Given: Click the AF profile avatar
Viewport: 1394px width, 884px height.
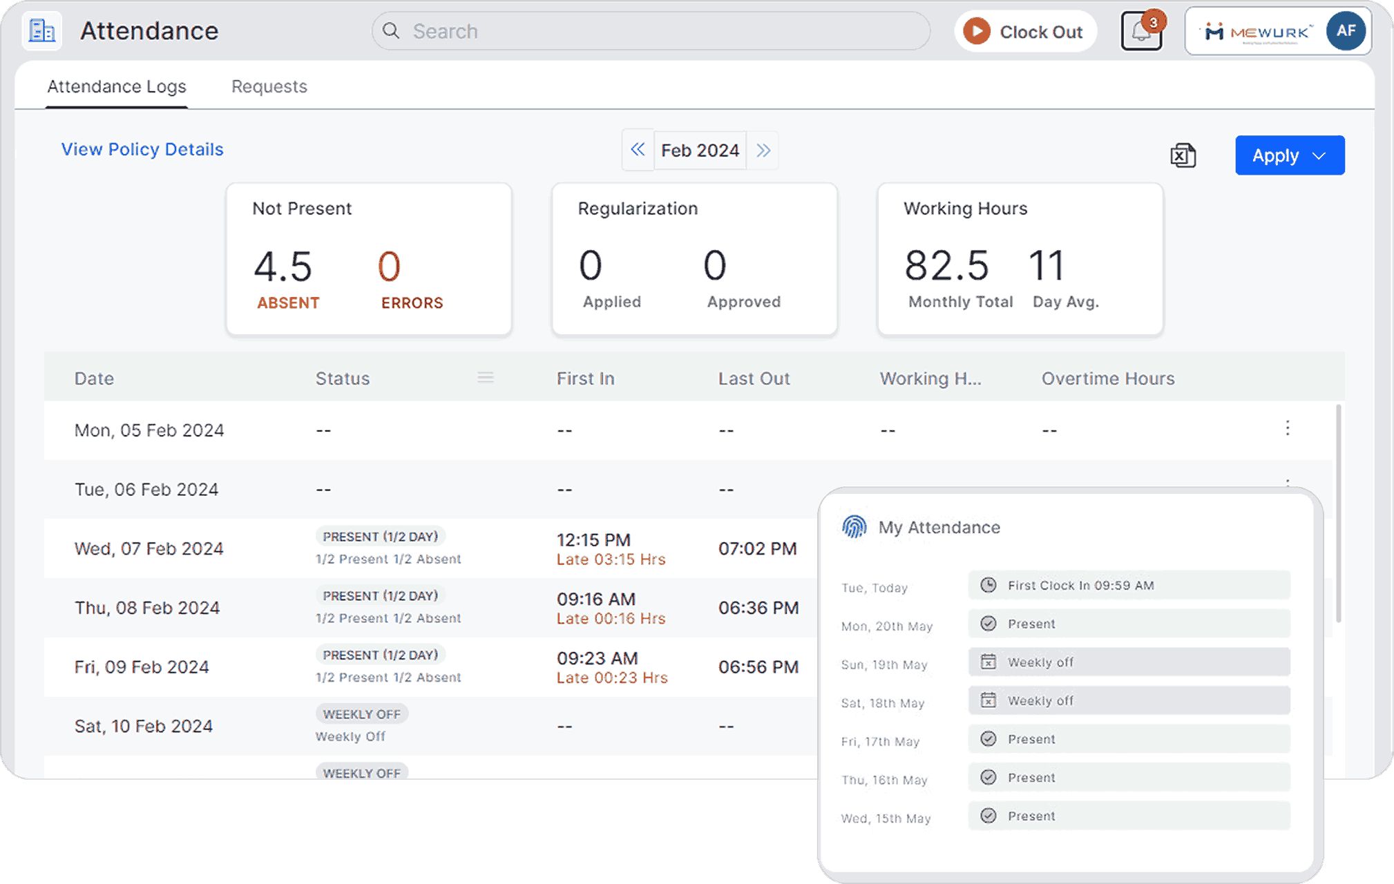Looking at the screenshot, I should 1345,31.
